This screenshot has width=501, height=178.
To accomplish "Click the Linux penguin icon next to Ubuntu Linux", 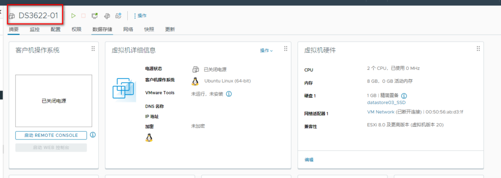I will (x=195, y=81).
